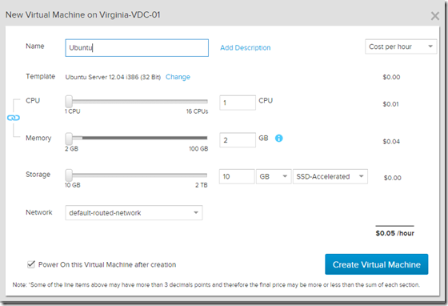The height and width of the screenshot is (306, 448).
Task: Click the CPU-Memory link chain icon
Action: point(14,118)
